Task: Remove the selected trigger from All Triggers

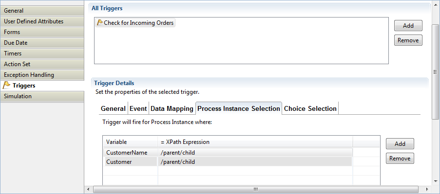Action: [x=408, y=40]
